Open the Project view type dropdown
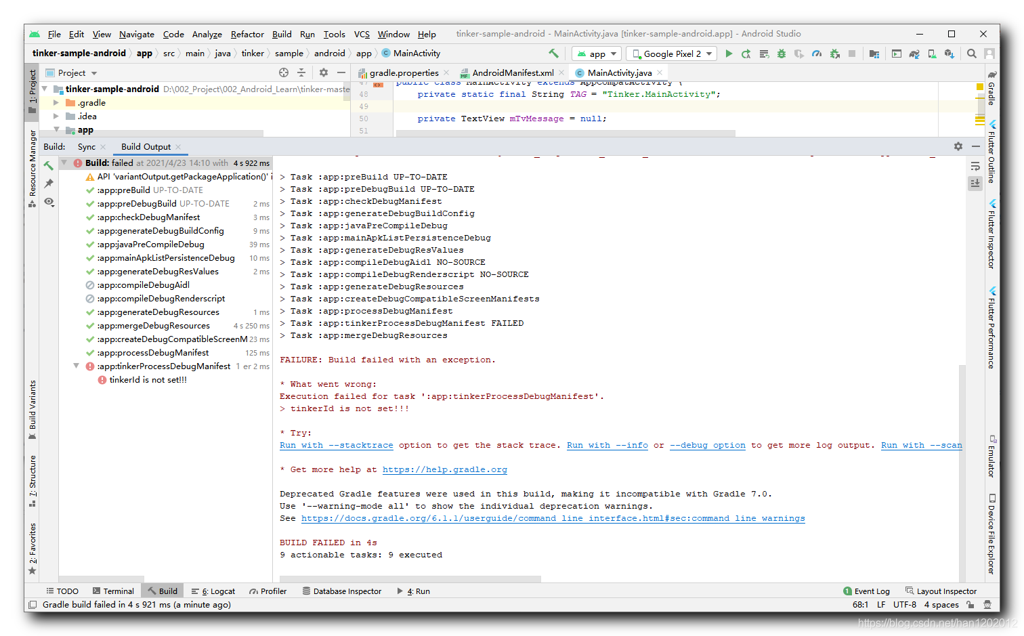Viewport: 1024px width, 636px height. (71, 72)
